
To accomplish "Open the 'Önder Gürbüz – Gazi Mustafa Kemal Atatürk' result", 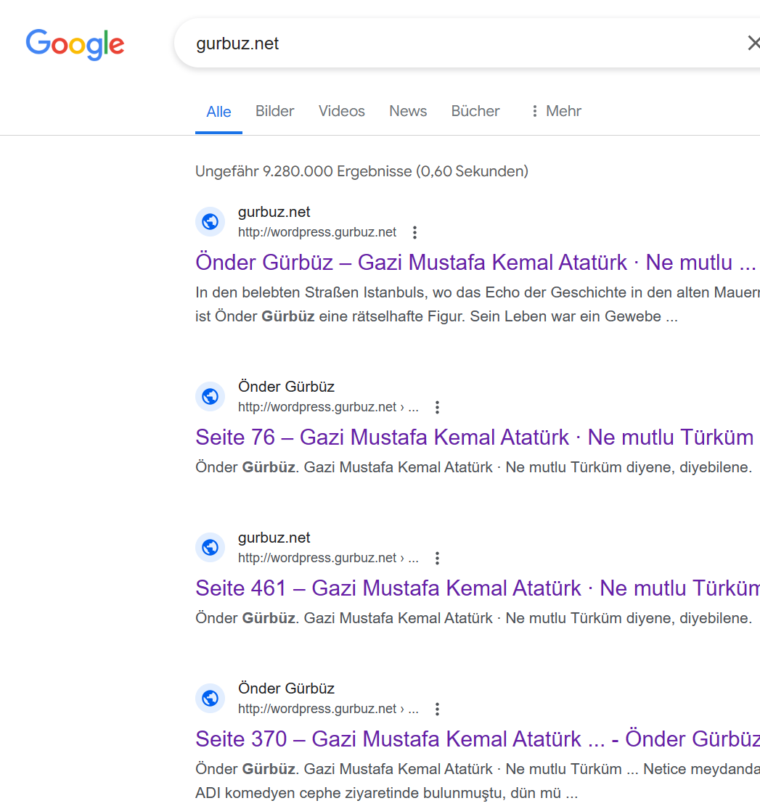I will (475, 262).
